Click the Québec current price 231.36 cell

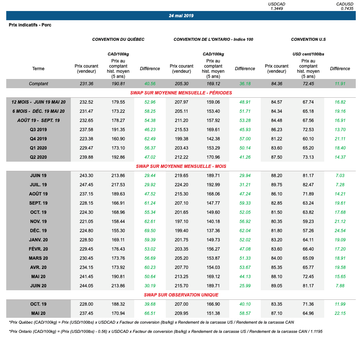click(86, 84)
